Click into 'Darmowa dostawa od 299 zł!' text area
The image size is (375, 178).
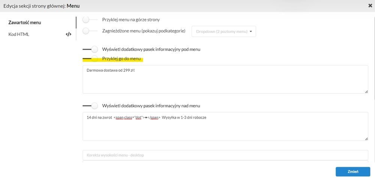(x=225, y=79)
